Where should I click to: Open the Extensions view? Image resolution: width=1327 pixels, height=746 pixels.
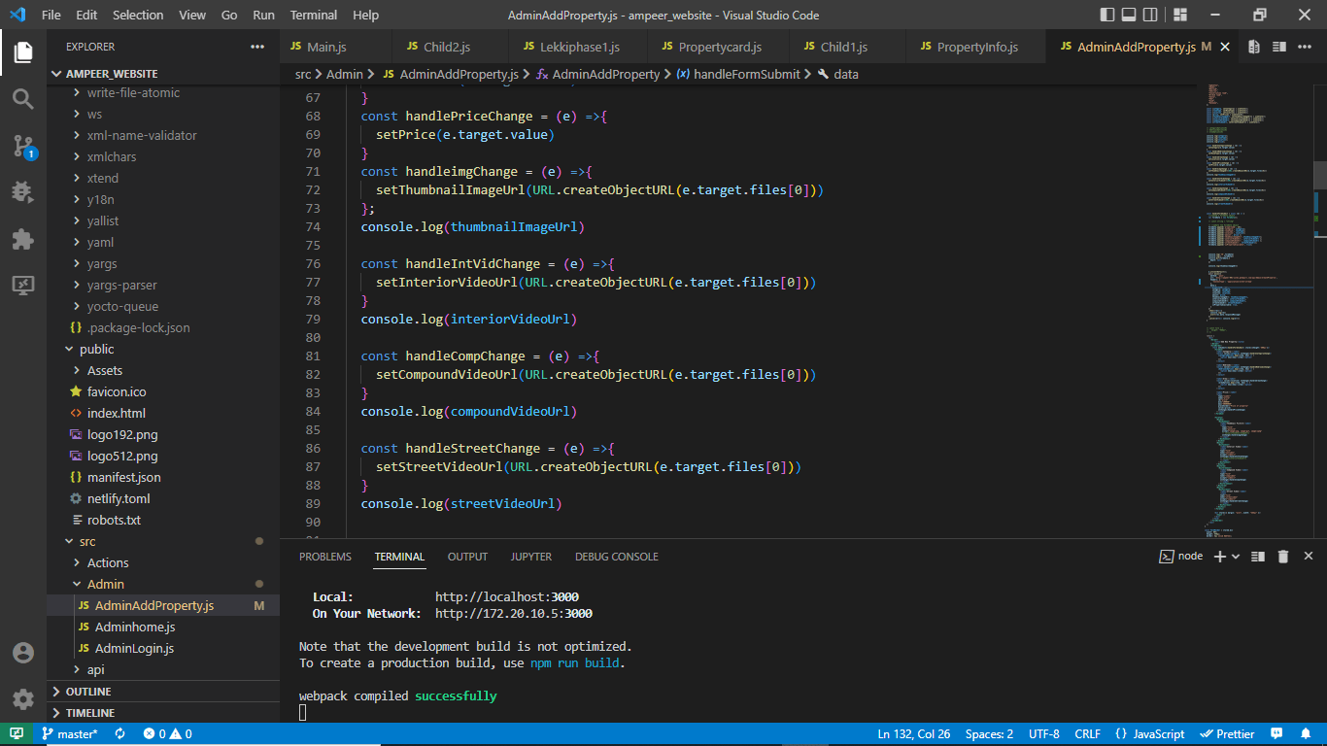(x=21, y=239)
